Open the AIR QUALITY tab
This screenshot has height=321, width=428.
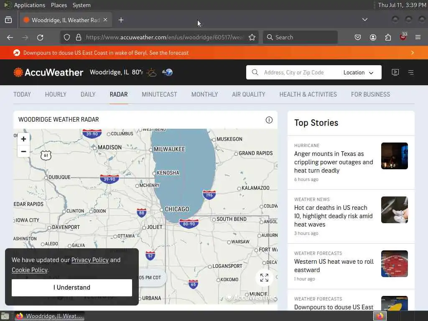pyautogui.click(x=249, y=94)
